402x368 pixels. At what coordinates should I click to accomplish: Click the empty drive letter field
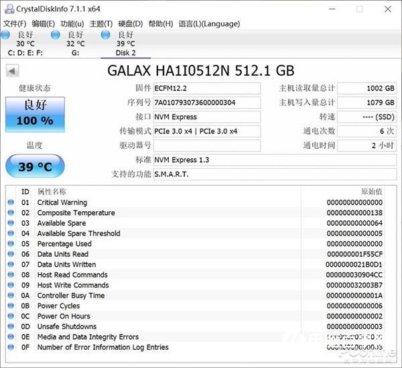coord(206,145)
